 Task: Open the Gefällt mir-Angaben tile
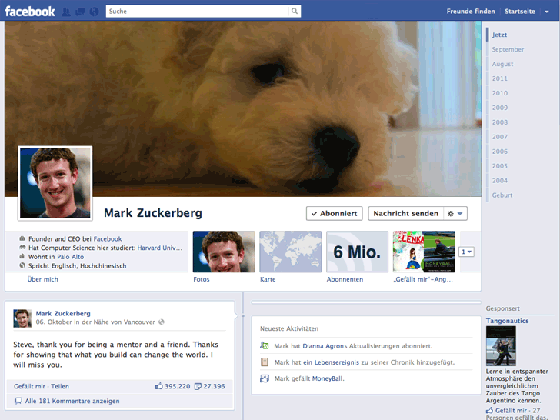[x=424, y=252]
